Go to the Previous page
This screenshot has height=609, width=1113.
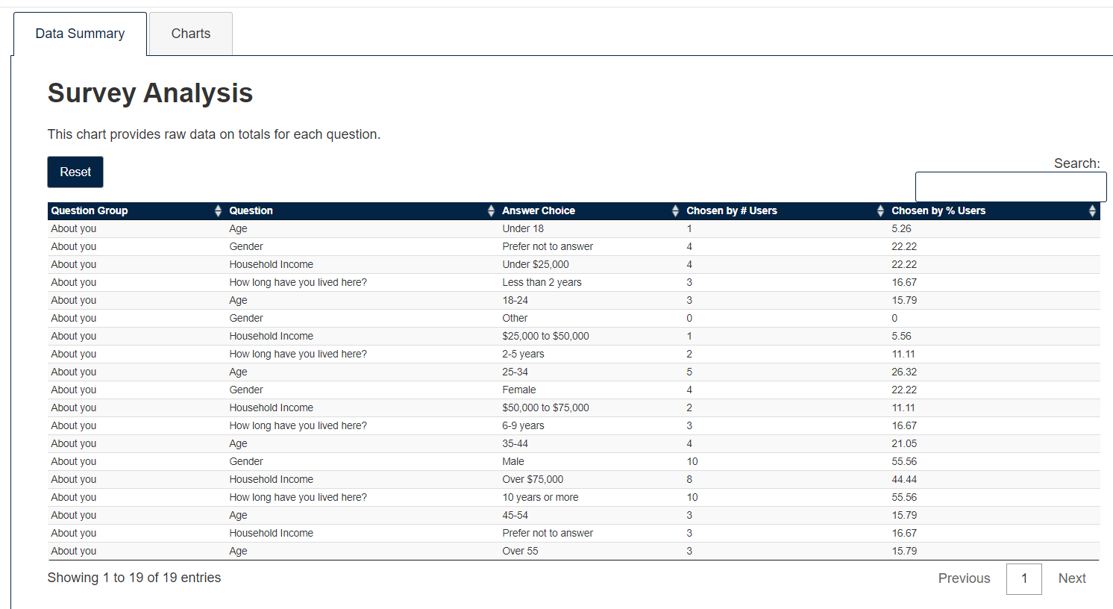(x=964, y=578)
